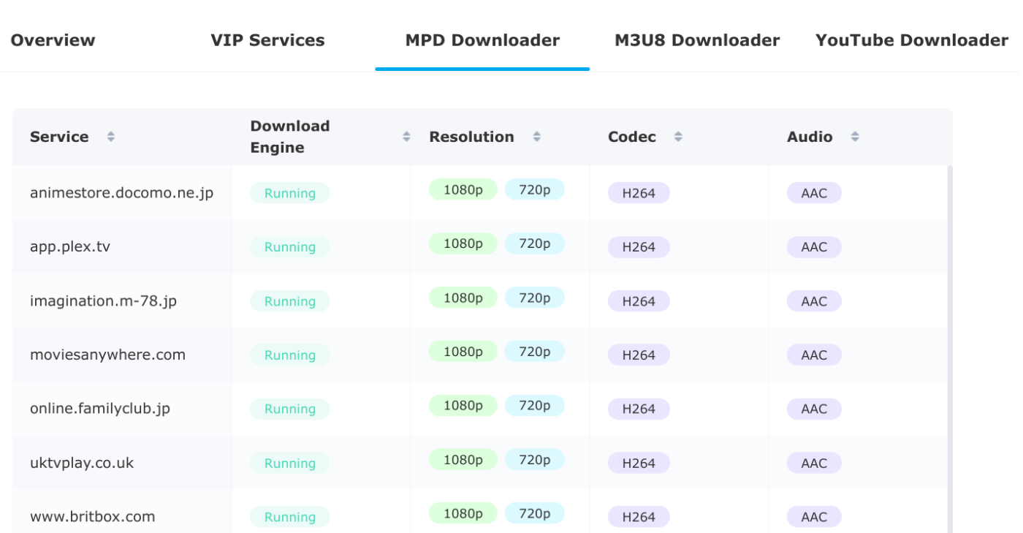Image resolution: width=1023 pixels, height=533 pixels.
Task: Select animestore.docomo.ne.jp service name
Action: tap(122, 193)
